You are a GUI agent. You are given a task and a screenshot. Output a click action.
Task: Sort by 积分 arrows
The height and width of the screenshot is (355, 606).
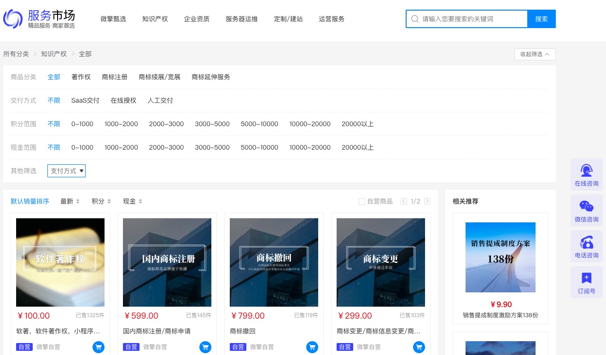(x=109, y=201)
